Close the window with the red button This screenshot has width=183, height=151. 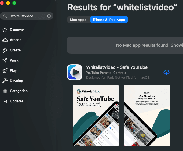(x=2, y=3)
